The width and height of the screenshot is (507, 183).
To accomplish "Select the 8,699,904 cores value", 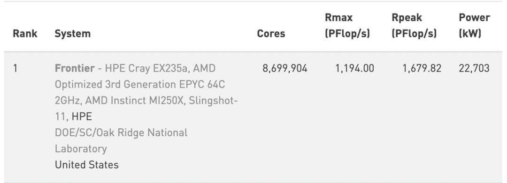I will [x=285, y=68].
